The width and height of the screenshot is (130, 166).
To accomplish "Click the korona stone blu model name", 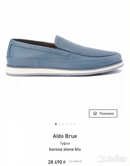I will pos(65,149).
